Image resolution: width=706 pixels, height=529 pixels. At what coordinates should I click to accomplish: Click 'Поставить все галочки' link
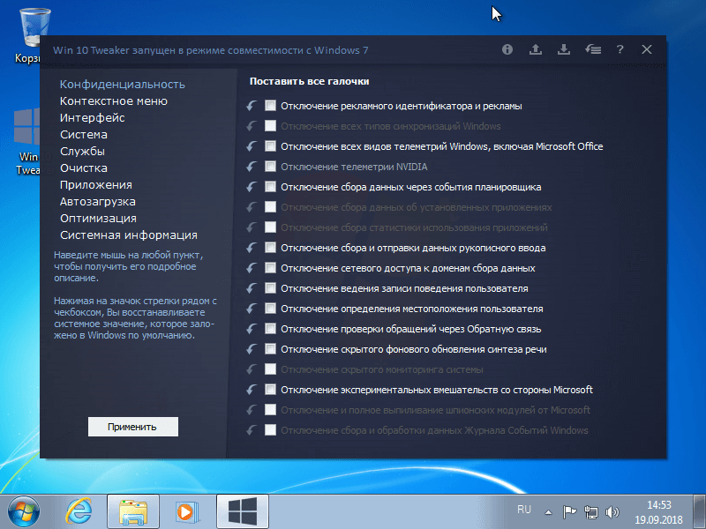point(310,81)
